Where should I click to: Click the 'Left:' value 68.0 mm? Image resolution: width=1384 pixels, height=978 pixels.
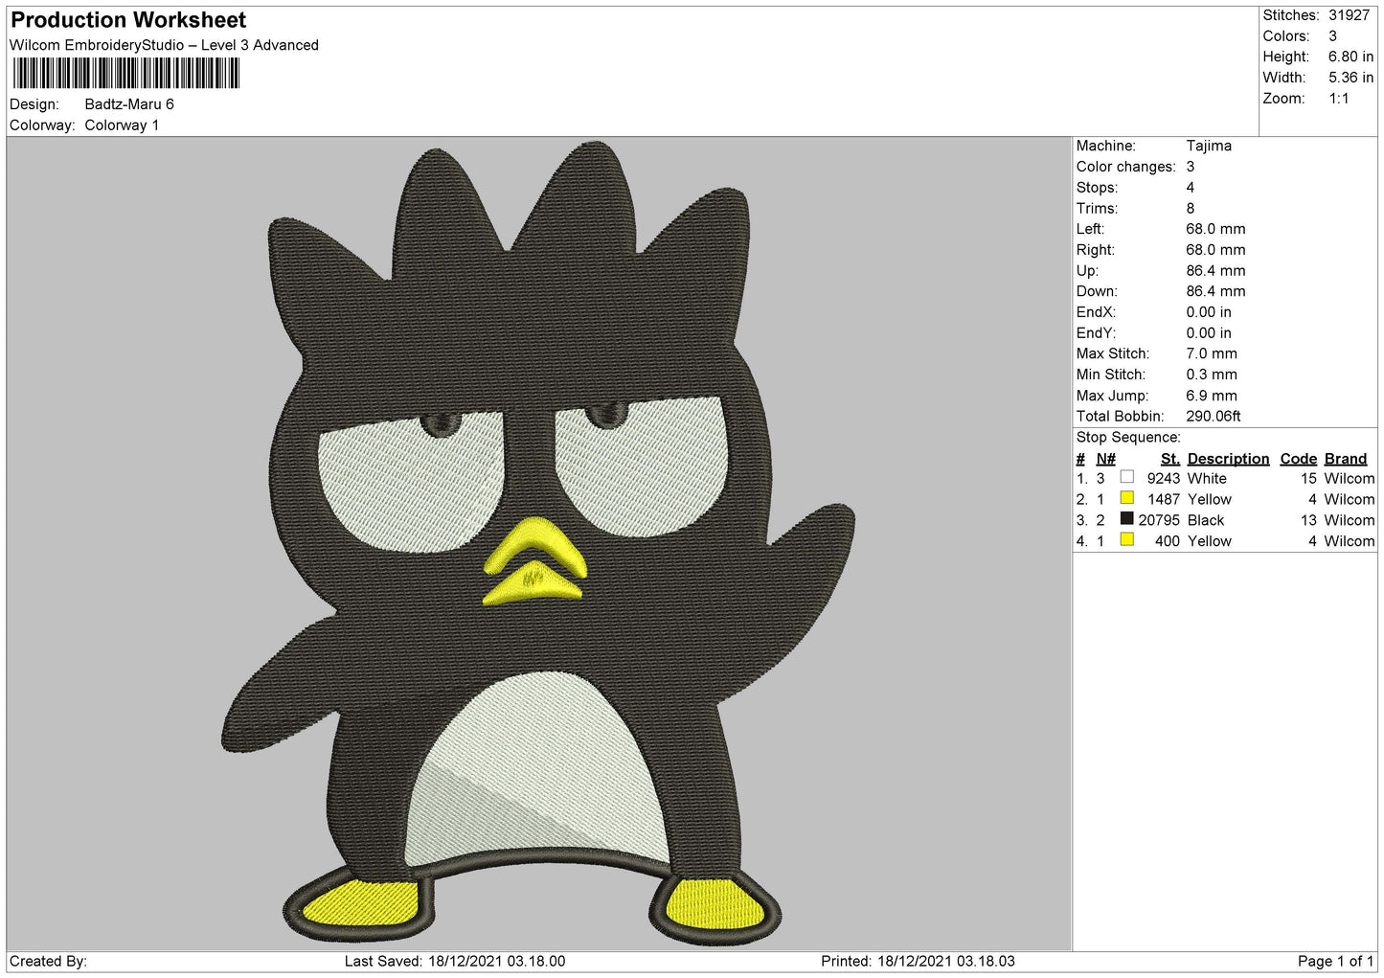[x=1215, y=229]
